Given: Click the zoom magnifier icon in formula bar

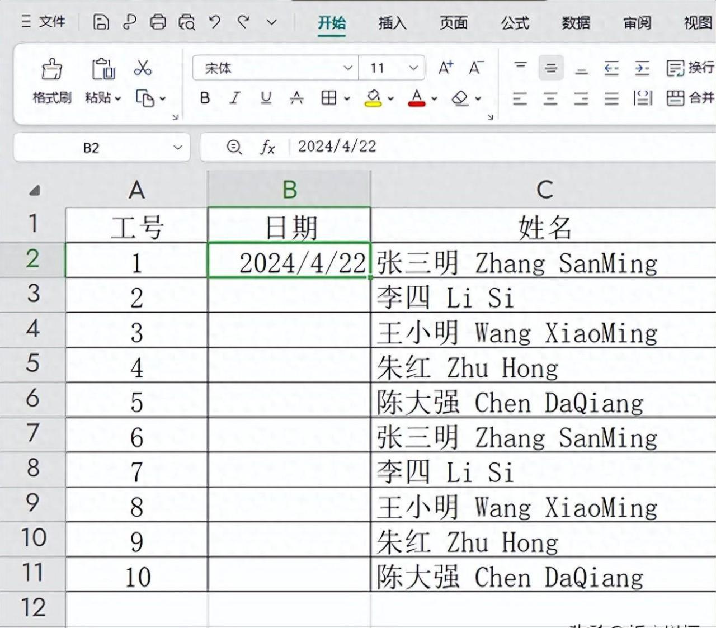Looking at the screenshot, I should (x=234, y=147).
